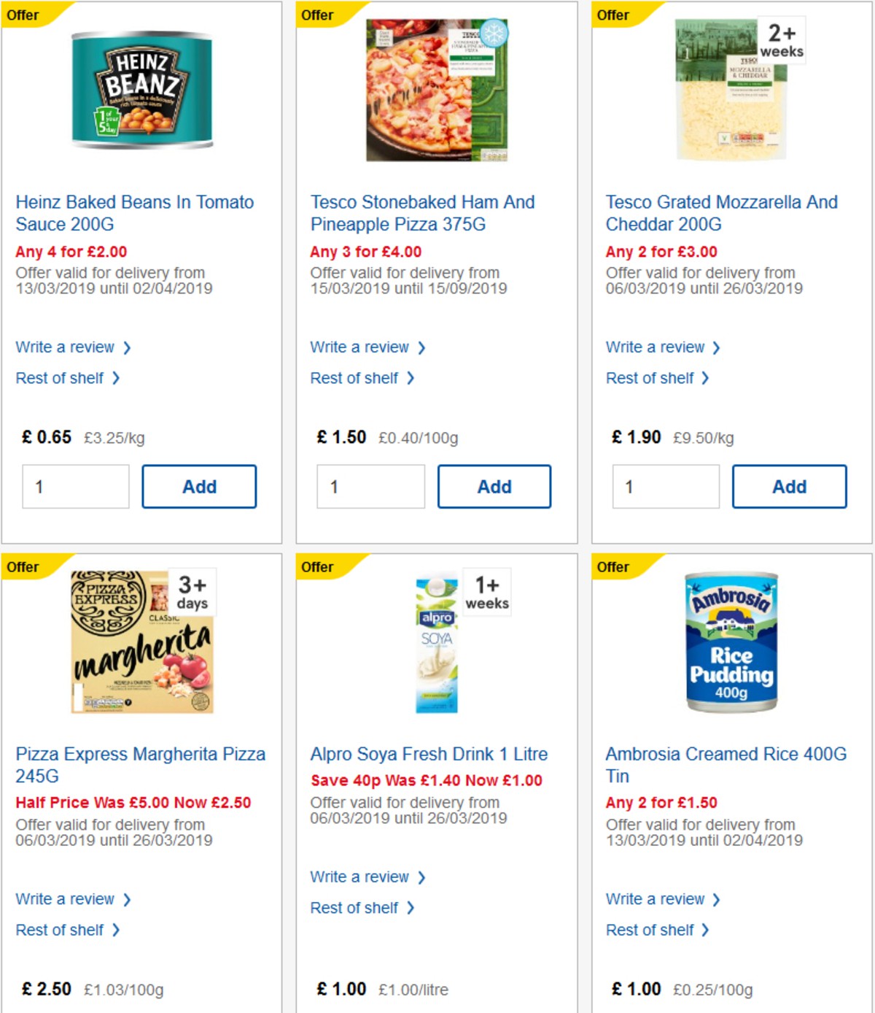Image resolution: width=875 pixels, height=1013 pixels.
Task: Open 'Pizza Express Margherita Pizza 245G' product link
Action: [x=141, y=765]
